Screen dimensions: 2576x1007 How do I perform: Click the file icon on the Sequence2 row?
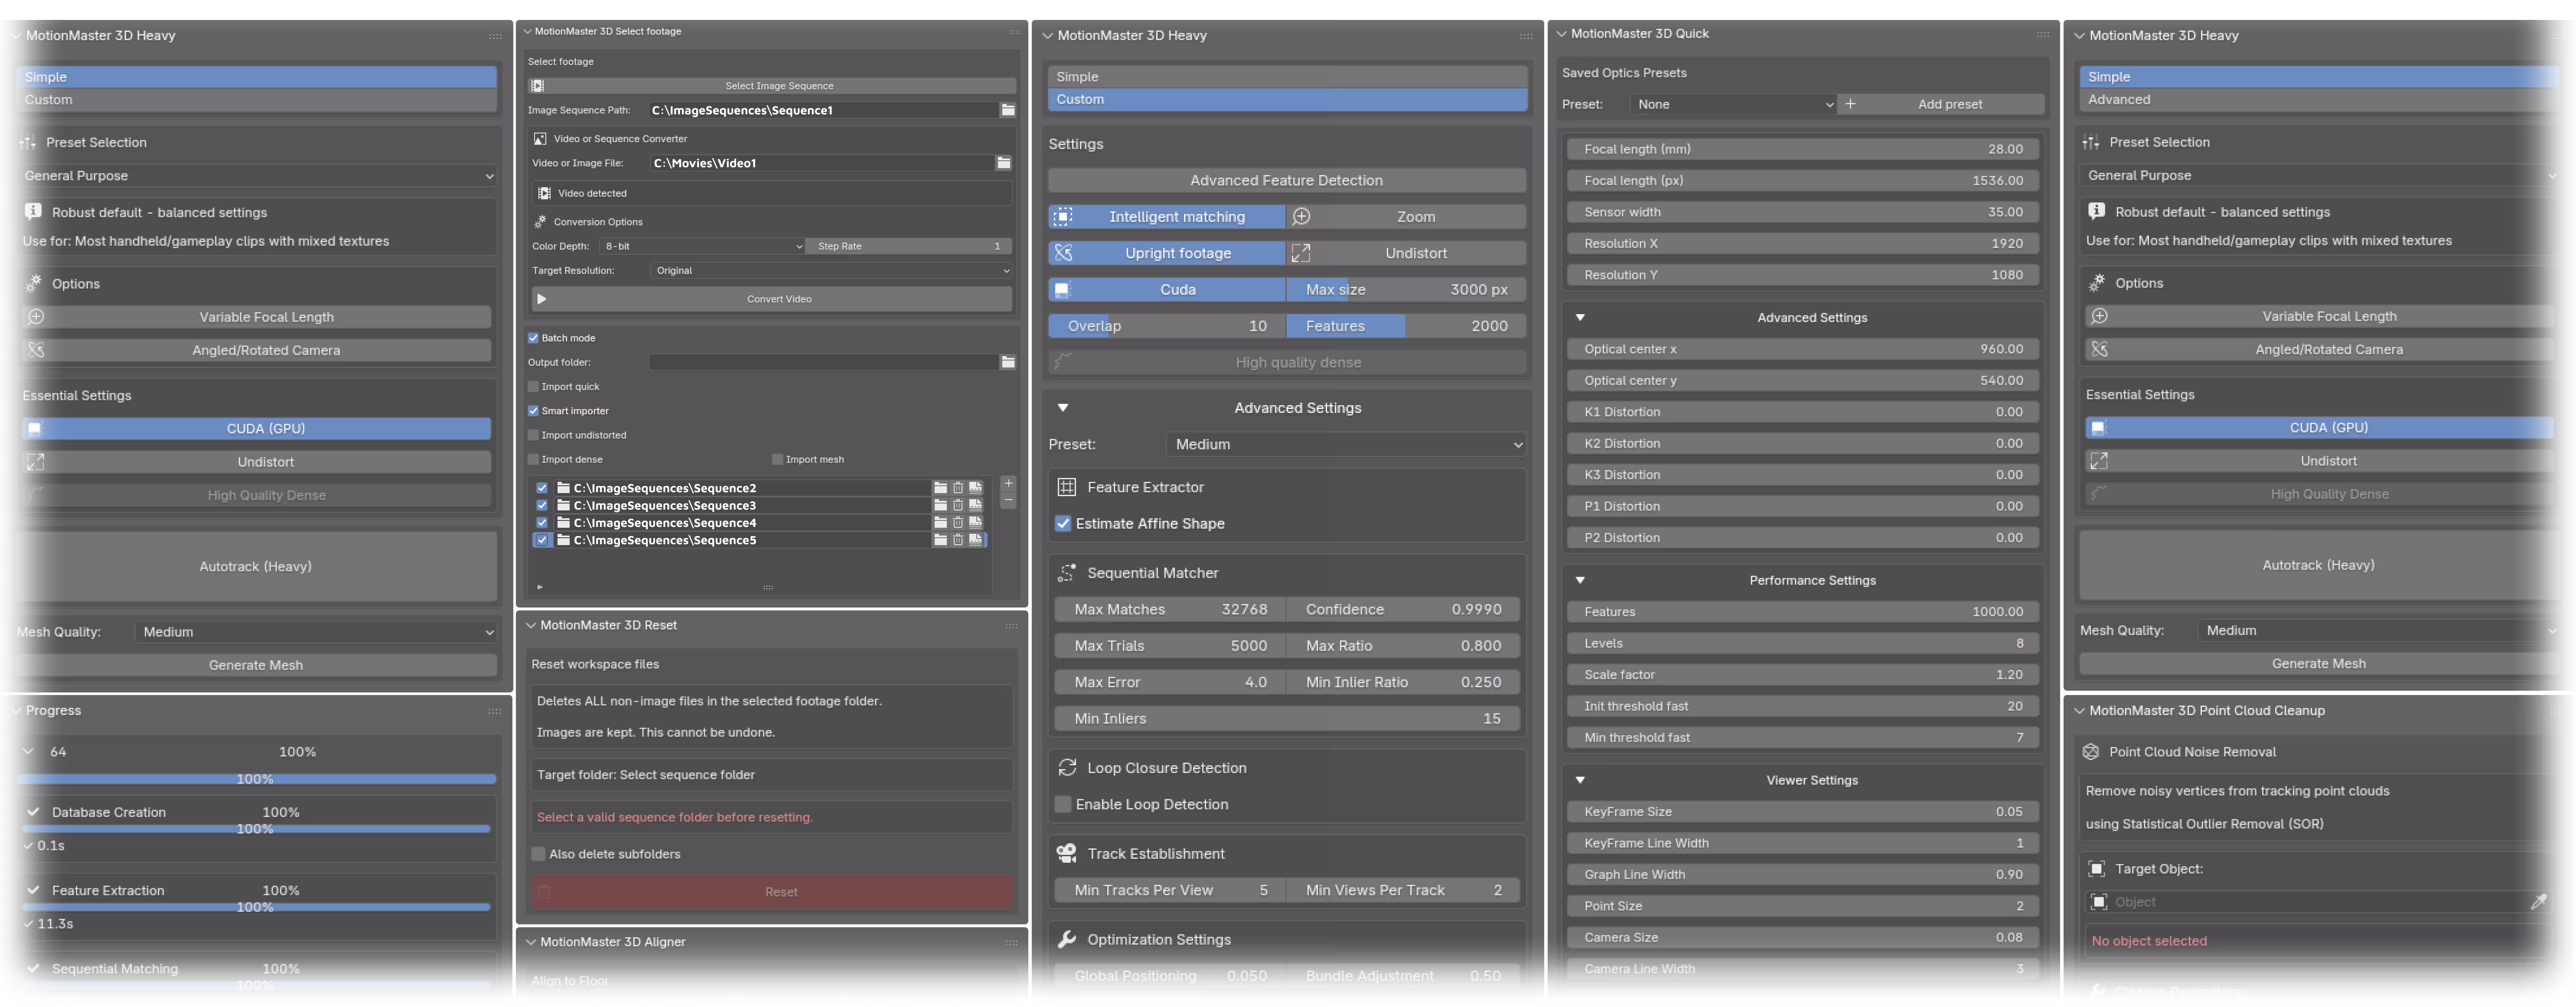(975, 488)
